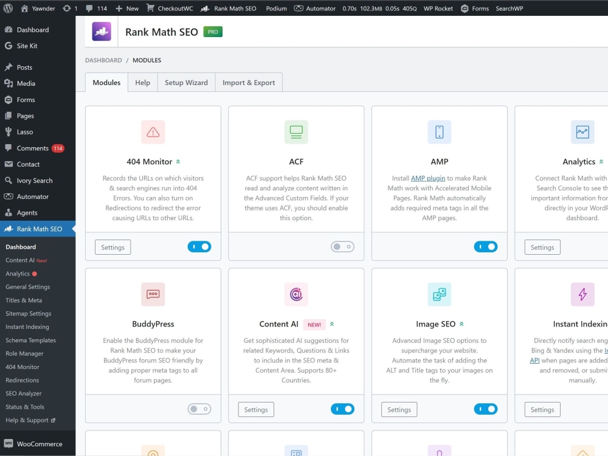608x456 pixels.
Task: Enable the BuddyPress module toggle
Action: click(199, 409)
